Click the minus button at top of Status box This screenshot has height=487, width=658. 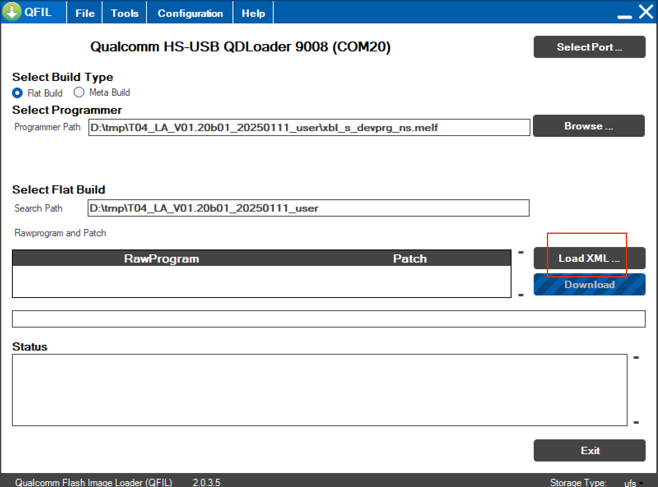point(636,358)
